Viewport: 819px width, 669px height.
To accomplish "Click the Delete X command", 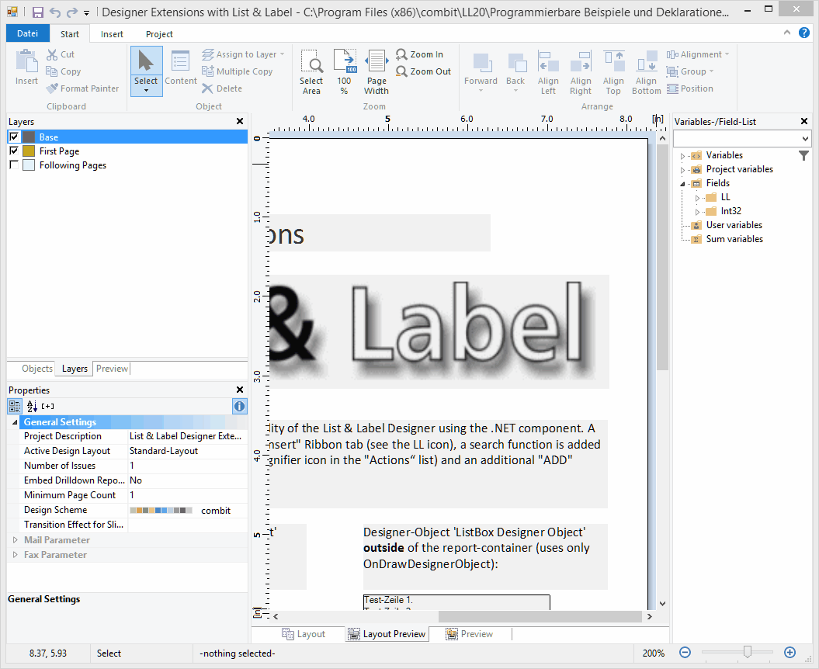I will click(222, 88).
